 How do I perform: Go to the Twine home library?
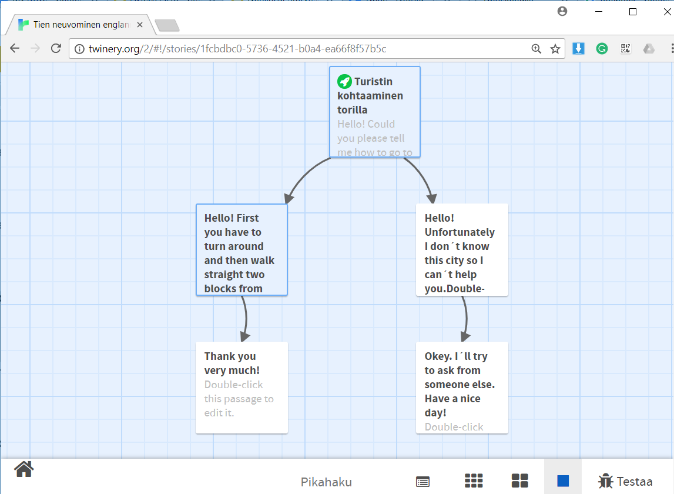coord(24,469)
